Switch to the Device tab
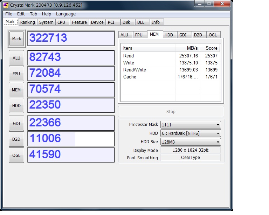Screen dimensions: 269x215 pos(97,22)
